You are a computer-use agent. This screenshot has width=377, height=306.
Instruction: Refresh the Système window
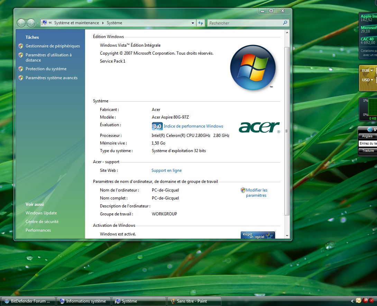click(x=201, y=23)
